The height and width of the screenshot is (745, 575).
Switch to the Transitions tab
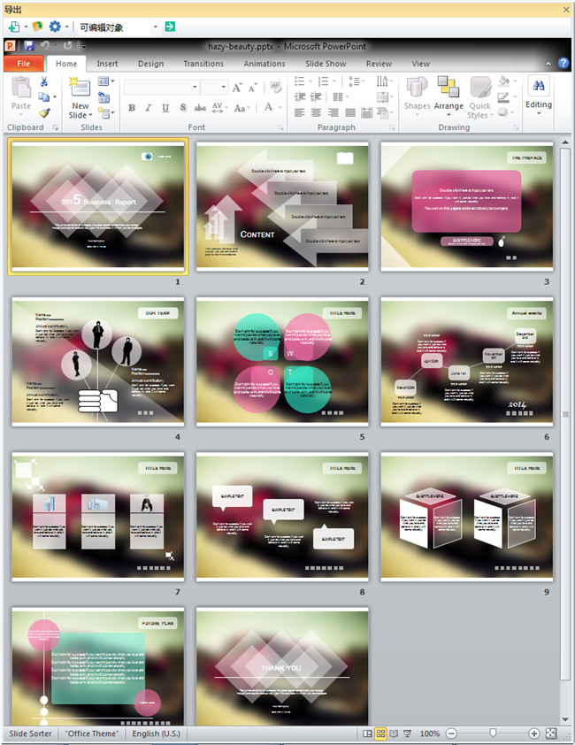203,64
